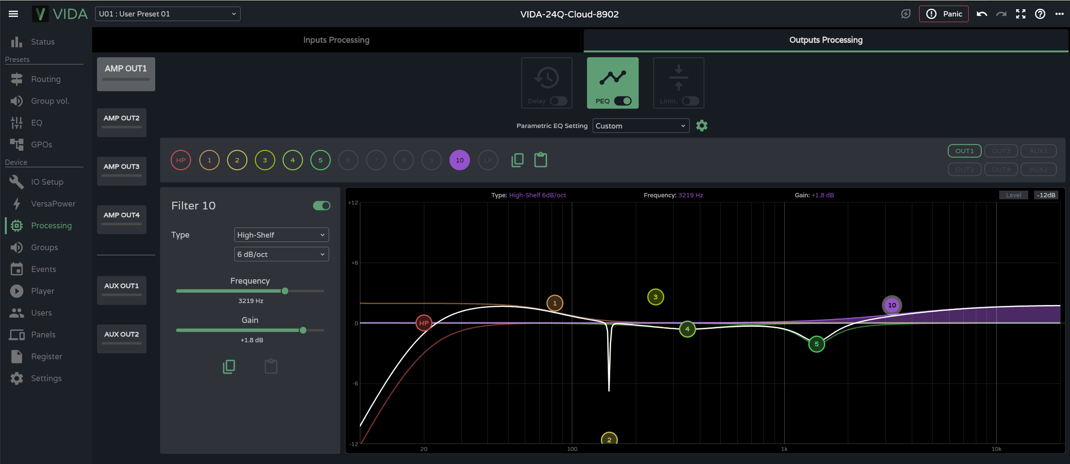Open the User Preset 01 dropdown
The height and width of the screenshot is (464, 1070).
coord(167,14)
